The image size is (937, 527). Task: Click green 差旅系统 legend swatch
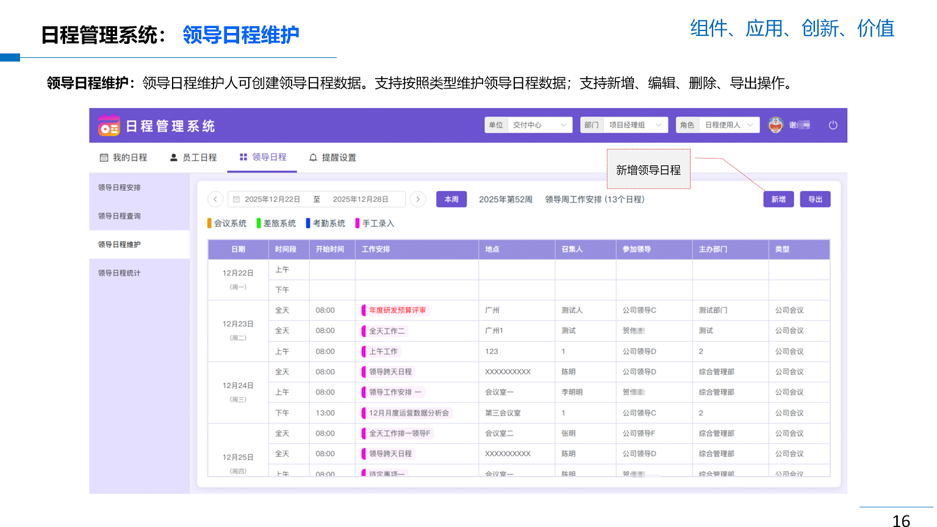tap(259, 223)
